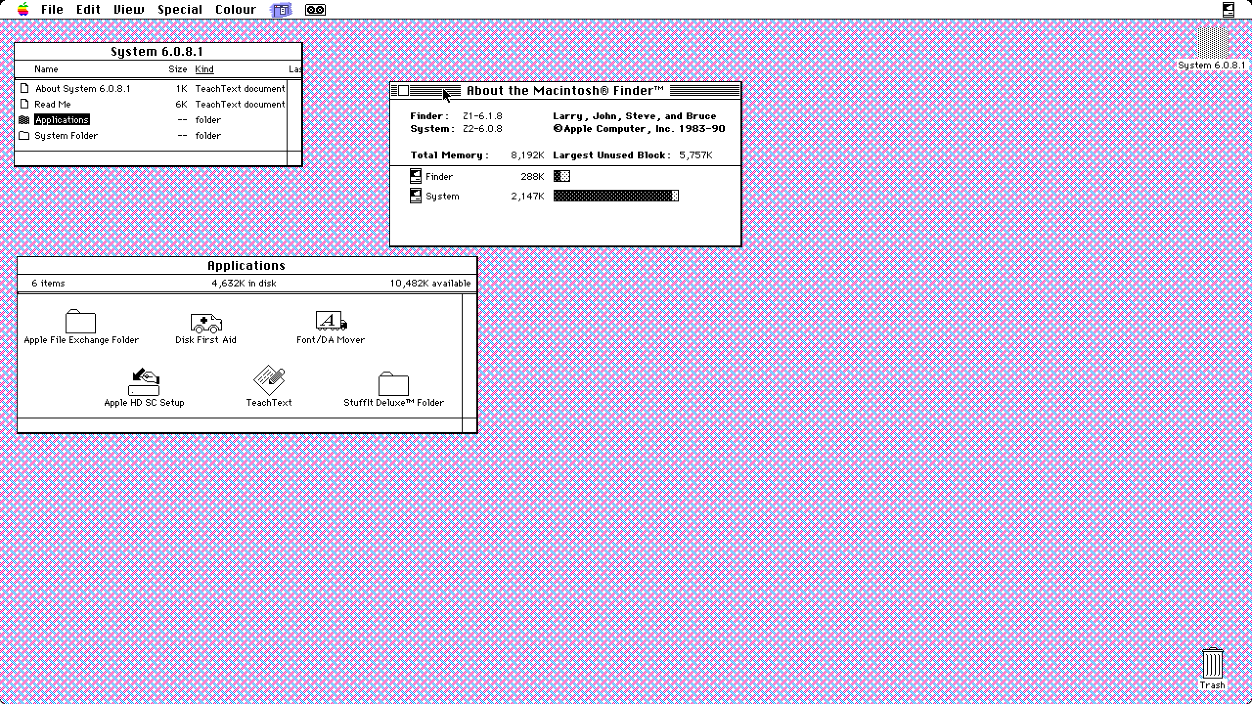
Task: Click the Finder icon in the About window
Action: 415,176
